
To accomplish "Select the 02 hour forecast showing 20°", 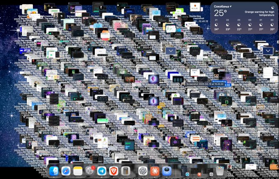I will click(272, 25).
